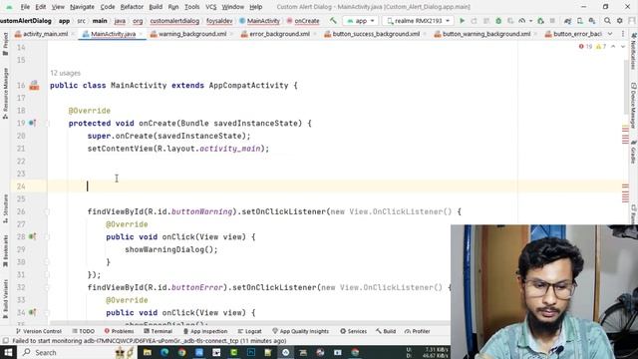Click Attach Debugger to Android Process icon
The height and width of the screenshot is (359, 638).
[x=540, y=21]
